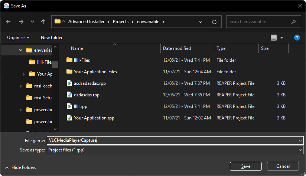This screenshot has width=306, height=176.
Task: Select dsdasdas.rpp file
Action: pos(87,95)
